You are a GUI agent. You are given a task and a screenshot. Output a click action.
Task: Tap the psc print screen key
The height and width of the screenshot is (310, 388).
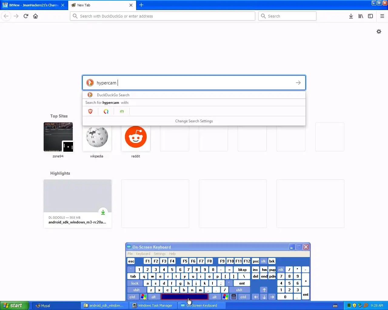[x=256, y=261]
